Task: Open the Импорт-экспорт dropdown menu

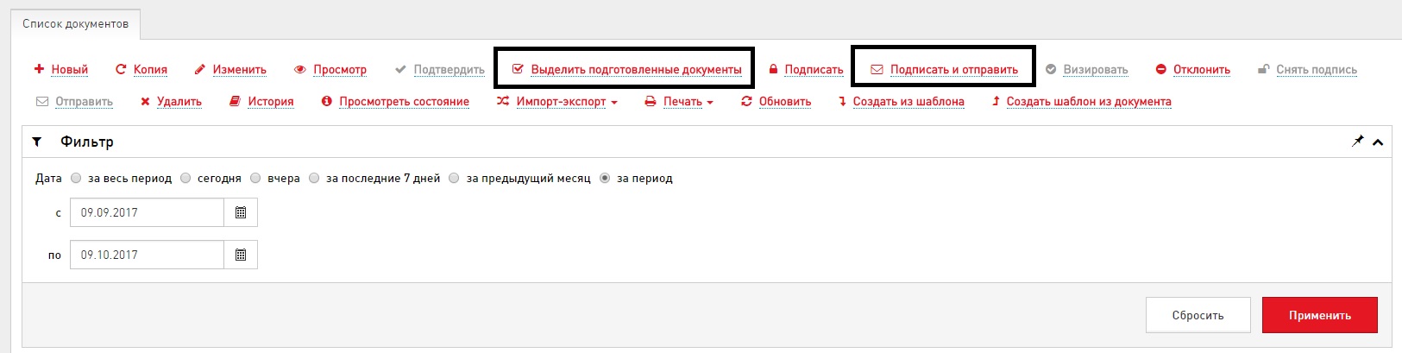Action: [x=567, y=101]
